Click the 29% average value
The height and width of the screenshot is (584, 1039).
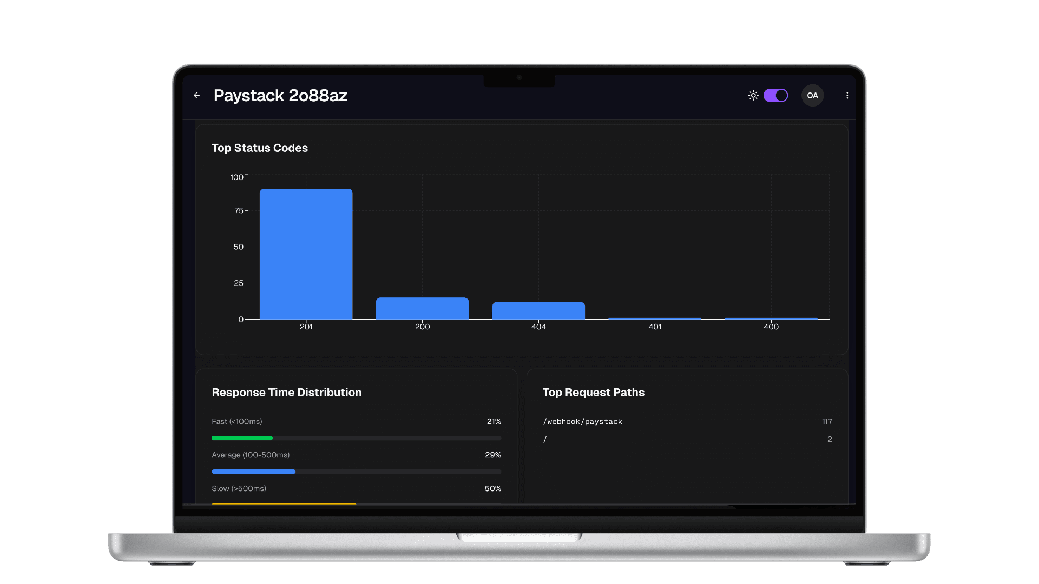[x=493, y=455]
